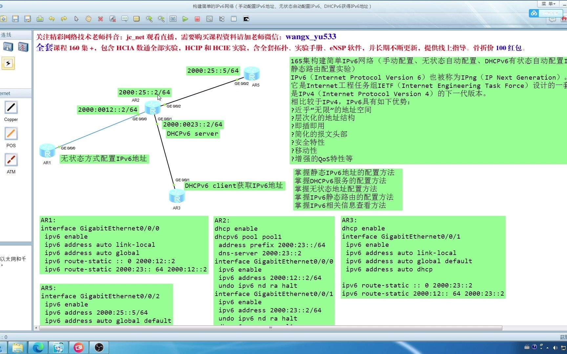Open Windows Explorer from the taskbar
Screen dimensions: 567x354
(x=17, y=347)
